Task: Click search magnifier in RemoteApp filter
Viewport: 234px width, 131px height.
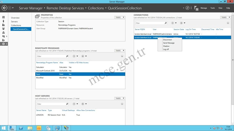Action: point(67,56)
